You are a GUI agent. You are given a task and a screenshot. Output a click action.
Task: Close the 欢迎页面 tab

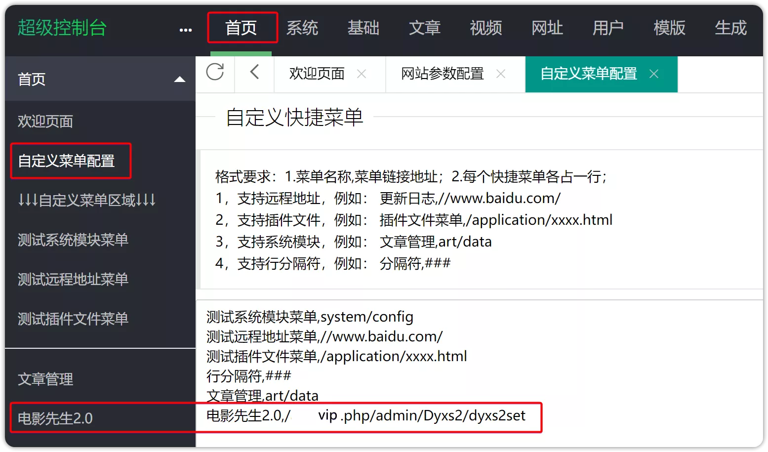click(x=362, y=74)
